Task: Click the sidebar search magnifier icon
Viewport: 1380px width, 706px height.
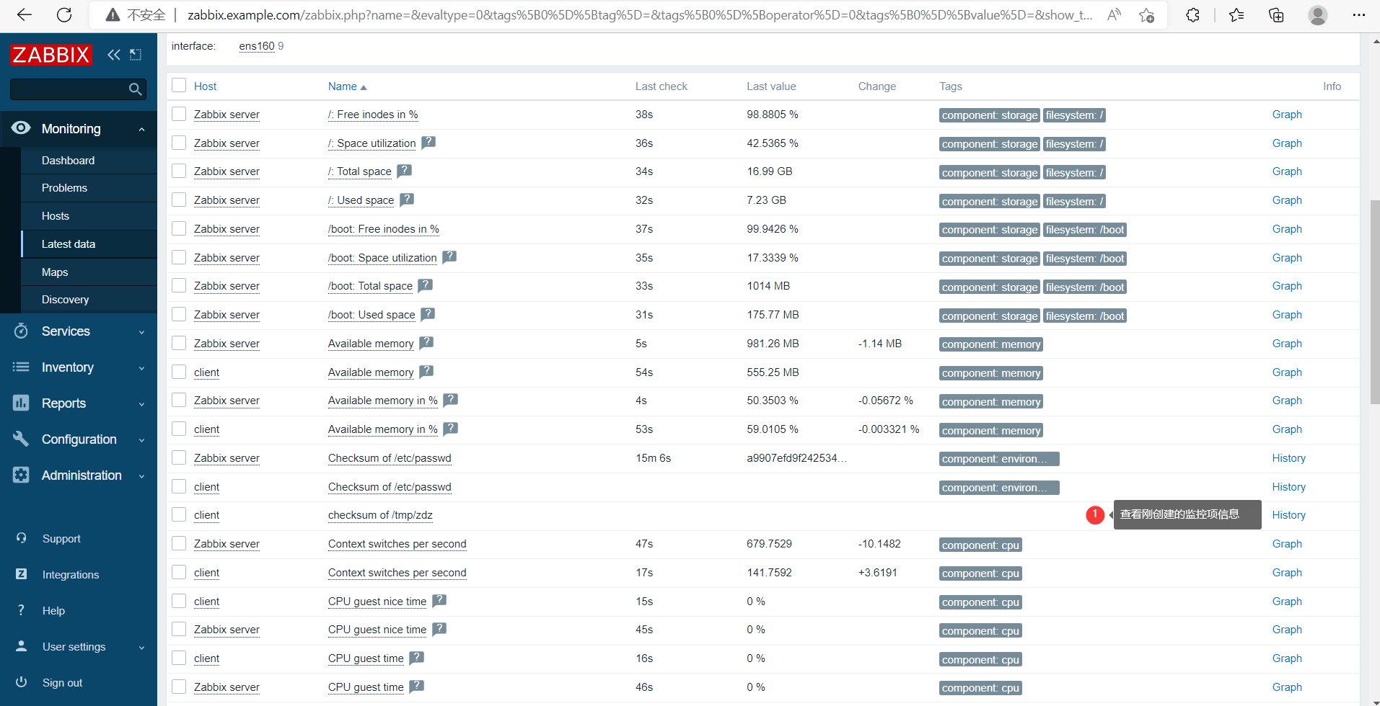Action: [135, 89]
